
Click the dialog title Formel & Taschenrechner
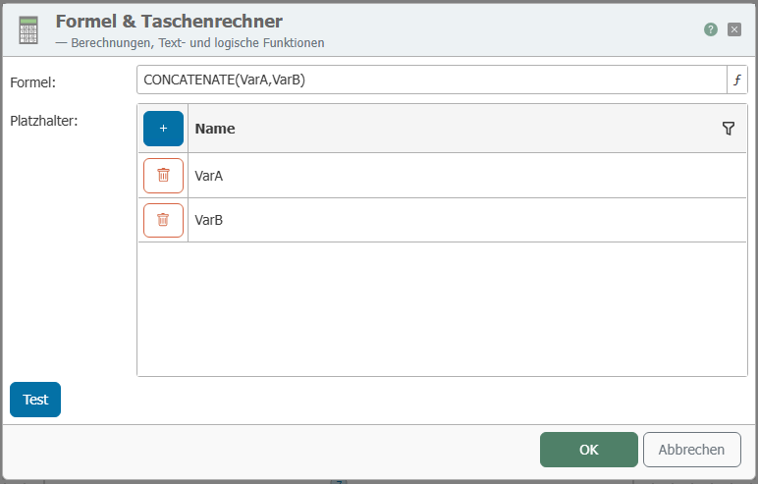coord(169,21)
